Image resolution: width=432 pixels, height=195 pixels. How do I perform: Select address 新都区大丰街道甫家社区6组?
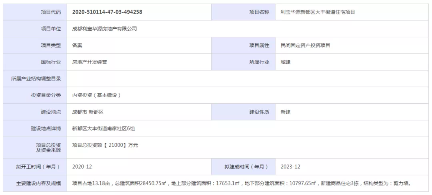click(x=104, y=129)
